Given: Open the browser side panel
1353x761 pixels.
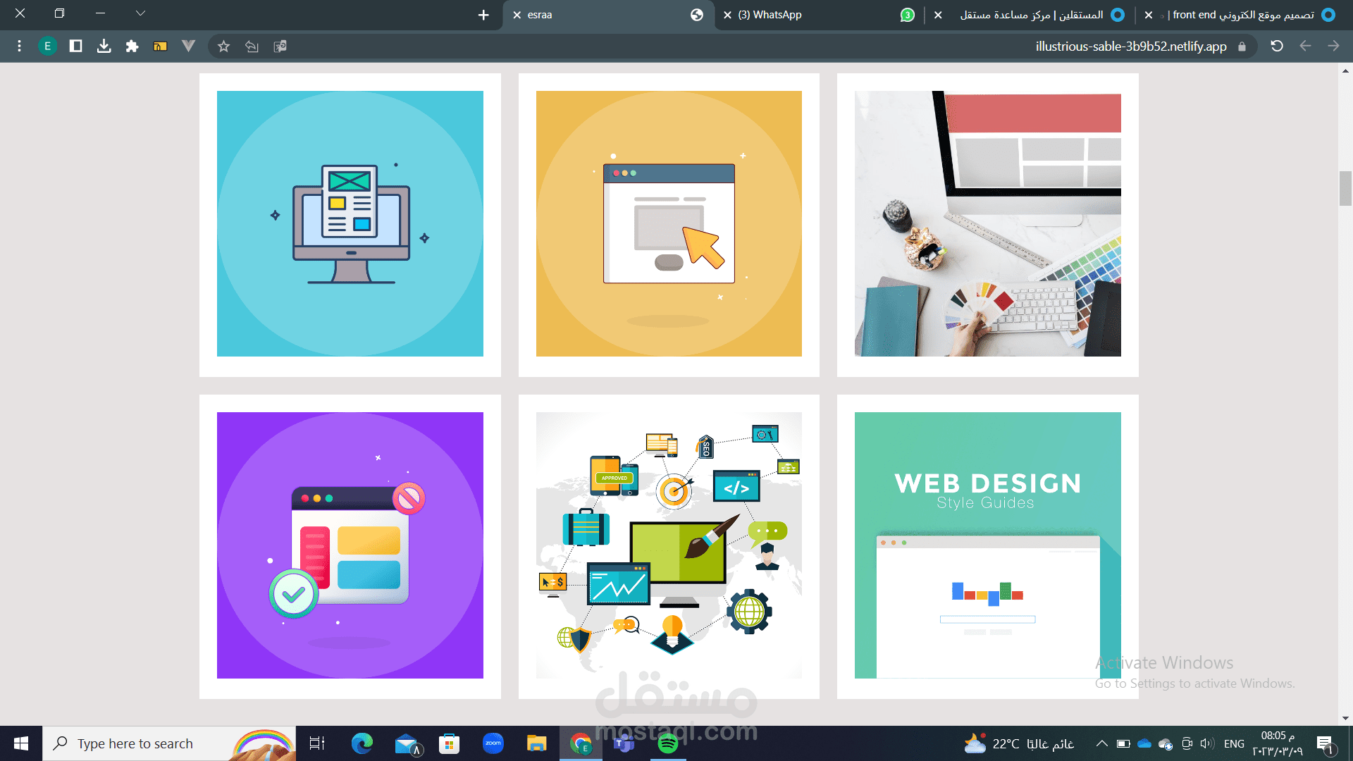Looking at the screenshot, I should (75, 47).
